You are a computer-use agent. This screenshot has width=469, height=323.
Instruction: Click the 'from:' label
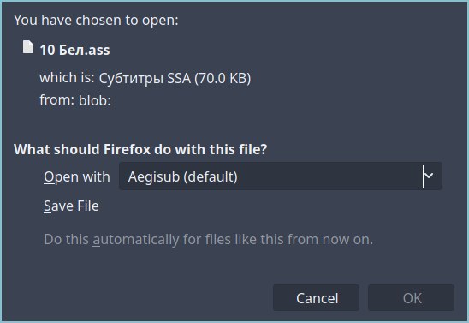56,99
